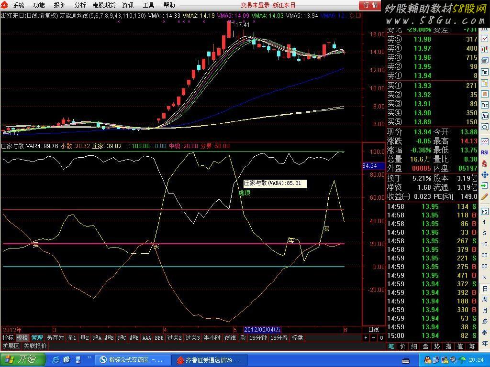Screen dimensions: 490x367
Task: Click the RSI indicator icon
Action: [485, 152]
